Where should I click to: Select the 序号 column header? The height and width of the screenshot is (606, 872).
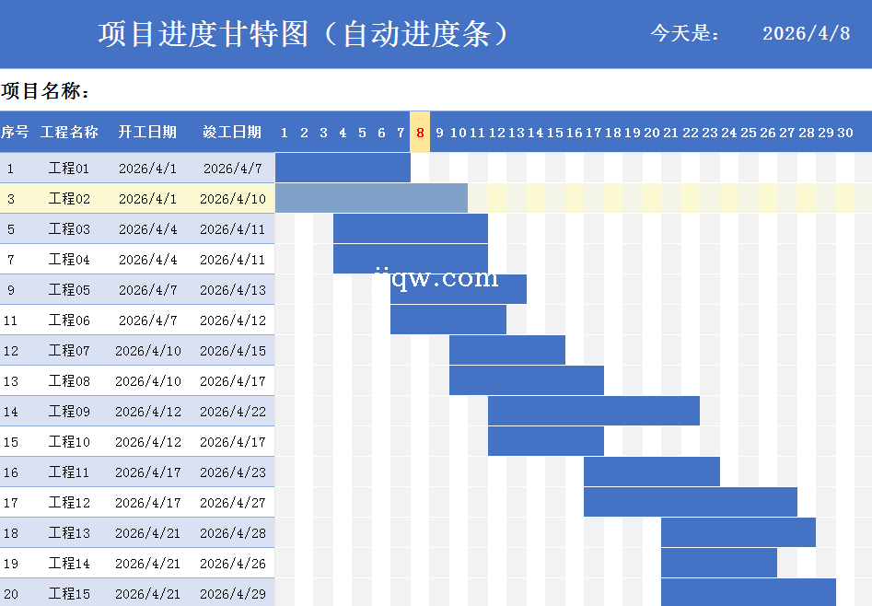point(15,133)
